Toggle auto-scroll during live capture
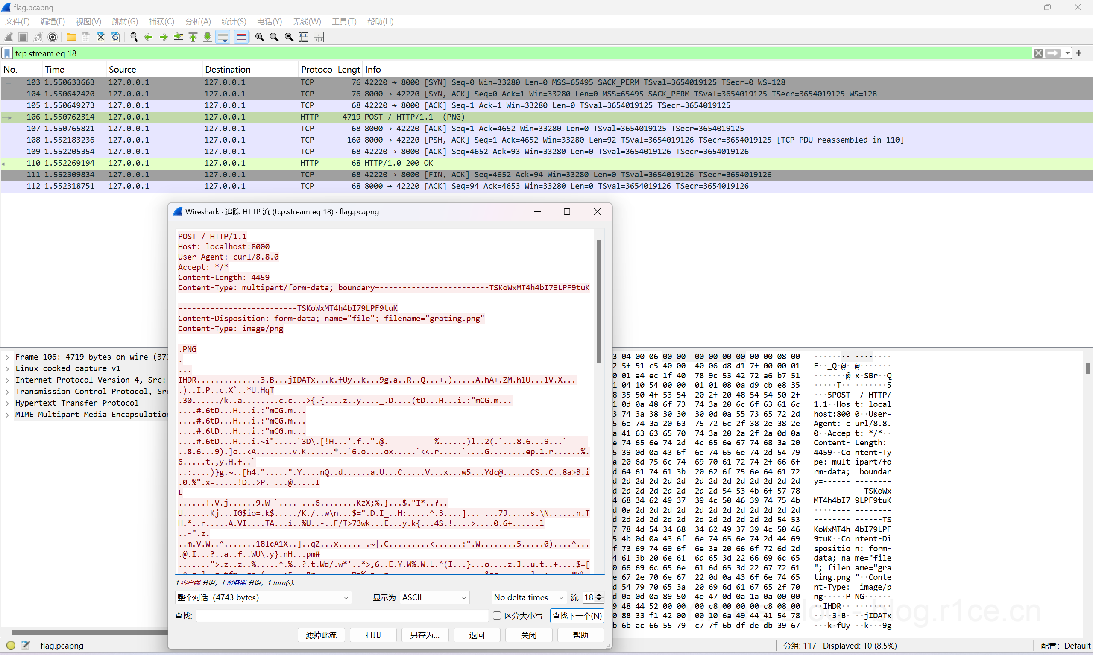The width and height of the screenshot is (1093, 655). click(x=223, y=38)
